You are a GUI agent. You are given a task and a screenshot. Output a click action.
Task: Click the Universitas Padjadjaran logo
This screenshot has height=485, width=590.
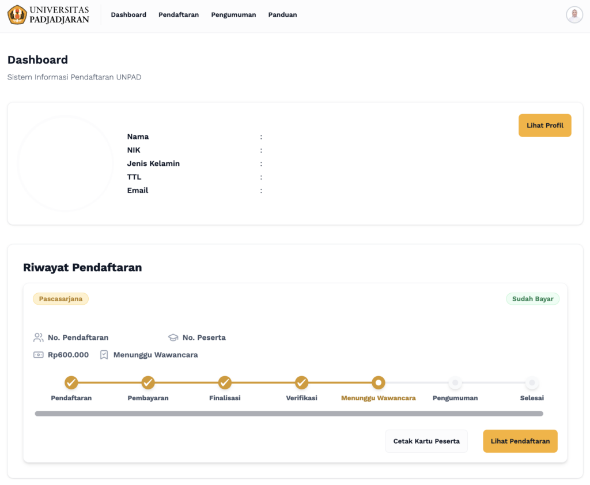48,15
